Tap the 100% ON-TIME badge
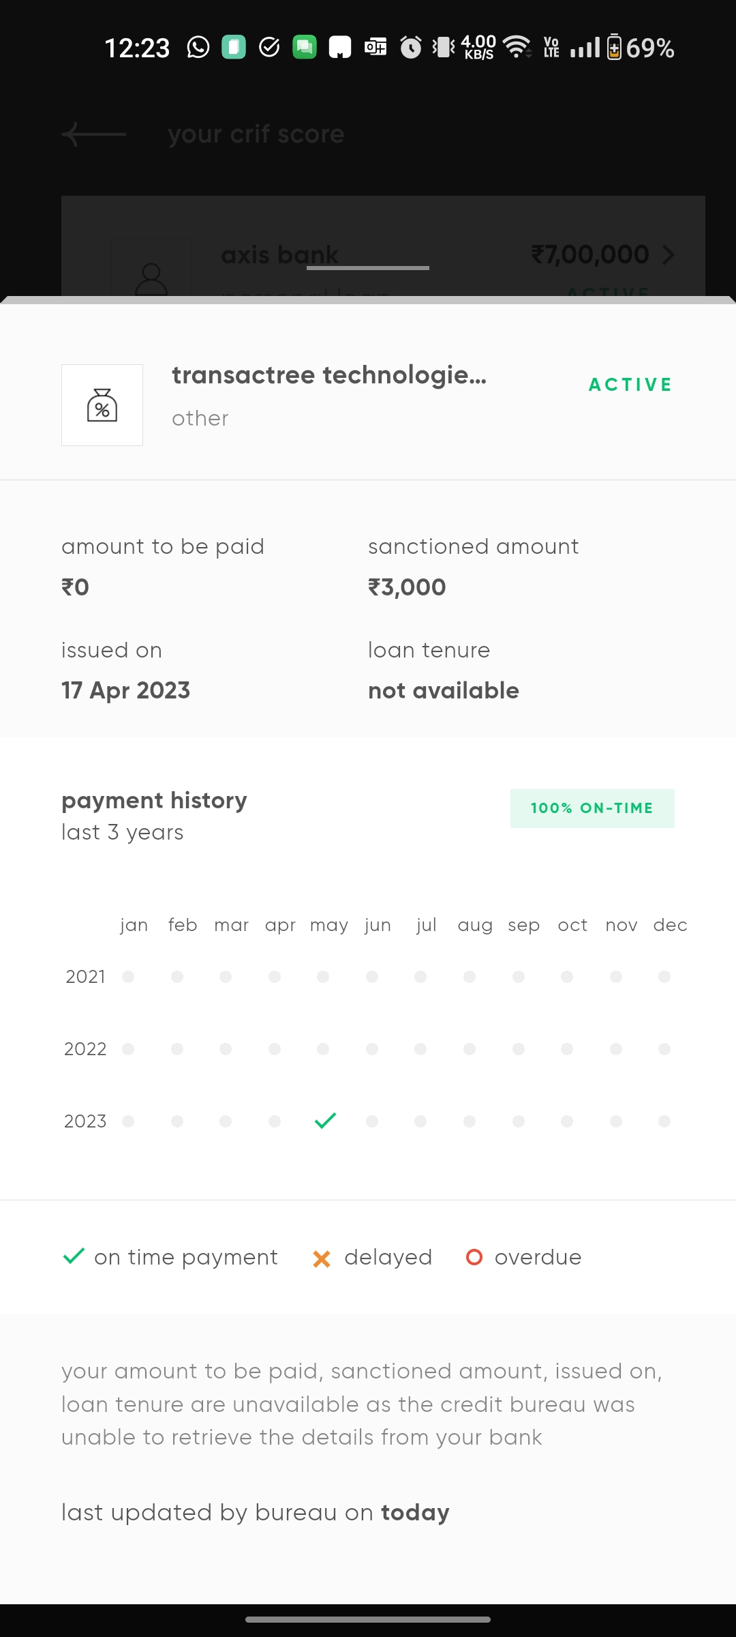736x1637 pixels. [592, 808]
